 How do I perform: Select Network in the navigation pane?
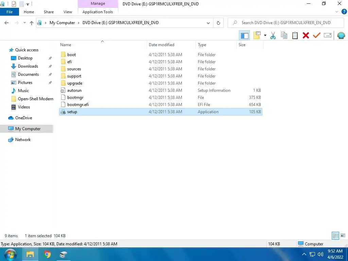(x=23, y=140)
